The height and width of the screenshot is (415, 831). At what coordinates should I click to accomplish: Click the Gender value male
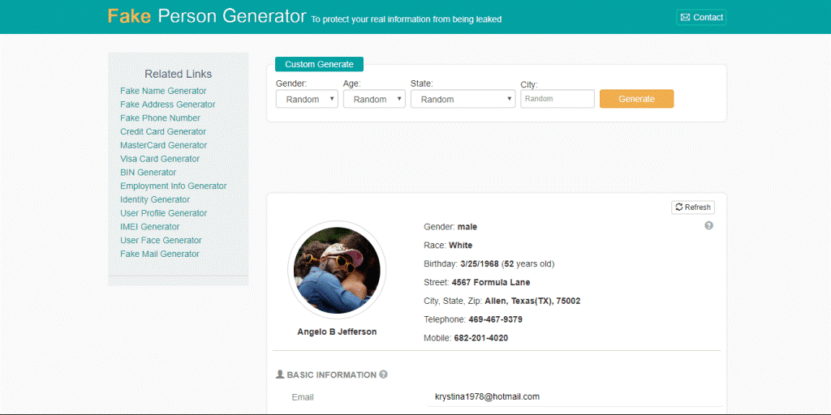click(467, 227)
